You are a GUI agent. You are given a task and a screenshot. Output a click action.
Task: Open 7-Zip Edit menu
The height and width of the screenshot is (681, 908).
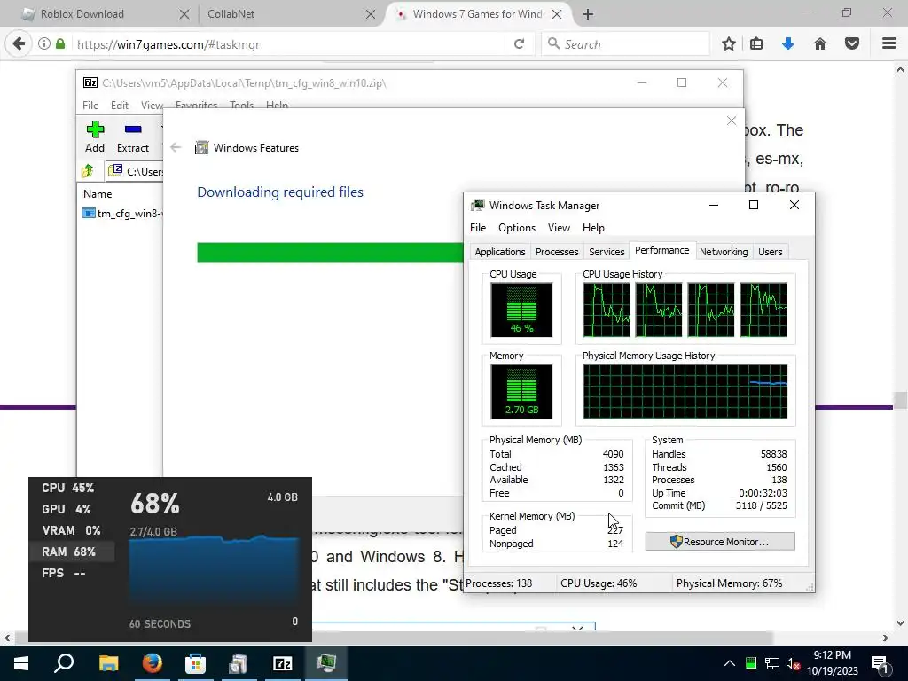pyautogui.click(x=120, y=106)
